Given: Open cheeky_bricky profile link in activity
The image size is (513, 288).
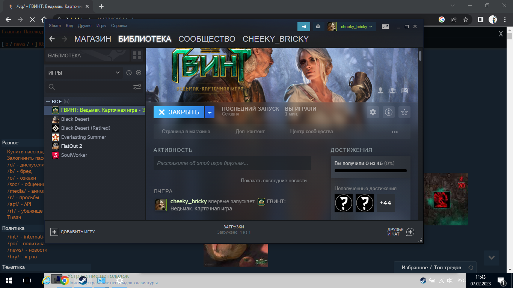Looking at the screenshot, I should [189, 201].
